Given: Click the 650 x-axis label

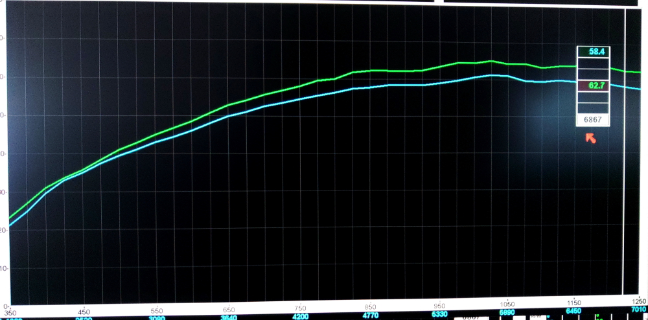Looking at the screenshot, I should (228, 309).
